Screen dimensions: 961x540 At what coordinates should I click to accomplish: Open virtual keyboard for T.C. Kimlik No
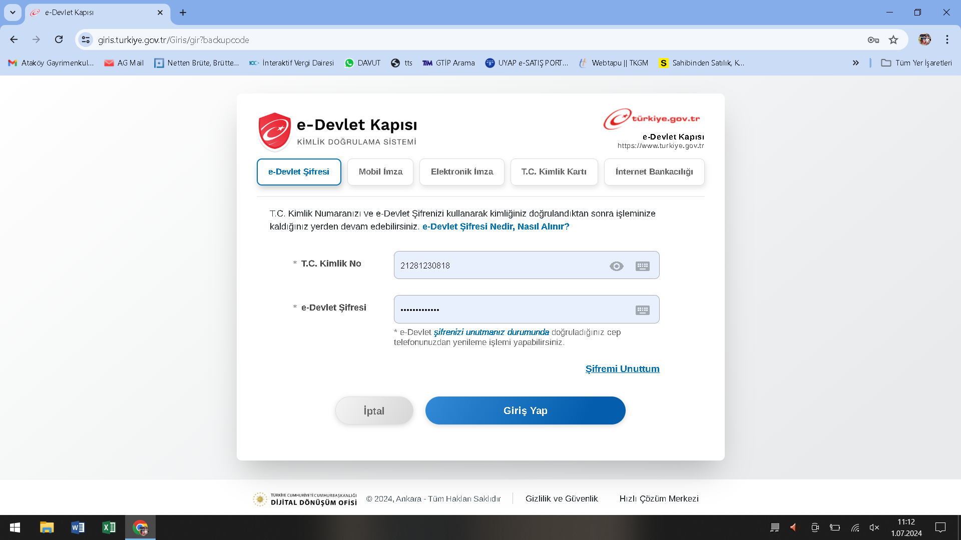(x=643, y=266)
